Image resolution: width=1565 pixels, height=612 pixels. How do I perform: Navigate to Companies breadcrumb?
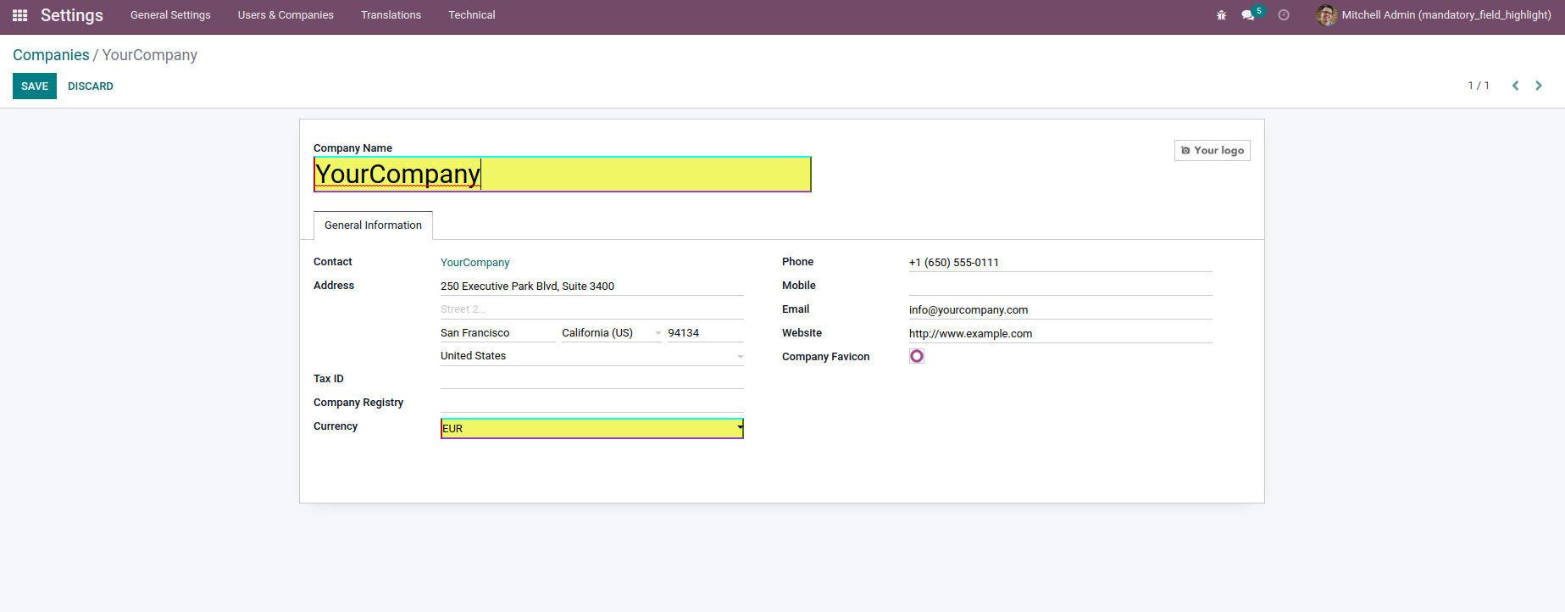(x=51, y=55)
